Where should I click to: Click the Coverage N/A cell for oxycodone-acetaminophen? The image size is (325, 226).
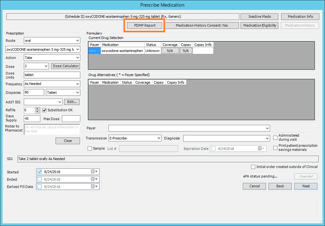[170, 51]
